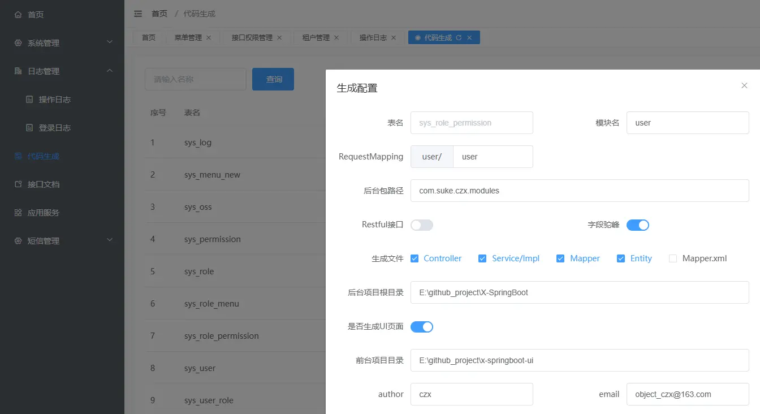Switch to the 菜单管理 tab
Viewport: 760px width, 414px height.
187,37
